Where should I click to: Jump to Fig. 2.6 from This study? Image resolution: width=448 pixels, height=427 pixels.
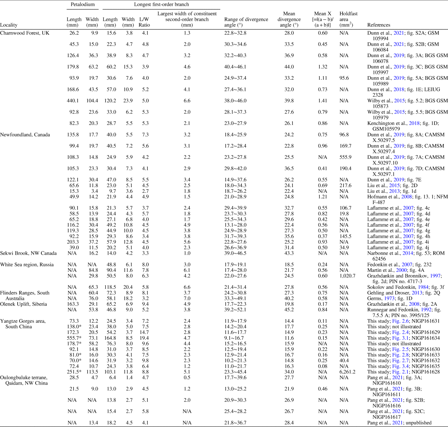399,321
